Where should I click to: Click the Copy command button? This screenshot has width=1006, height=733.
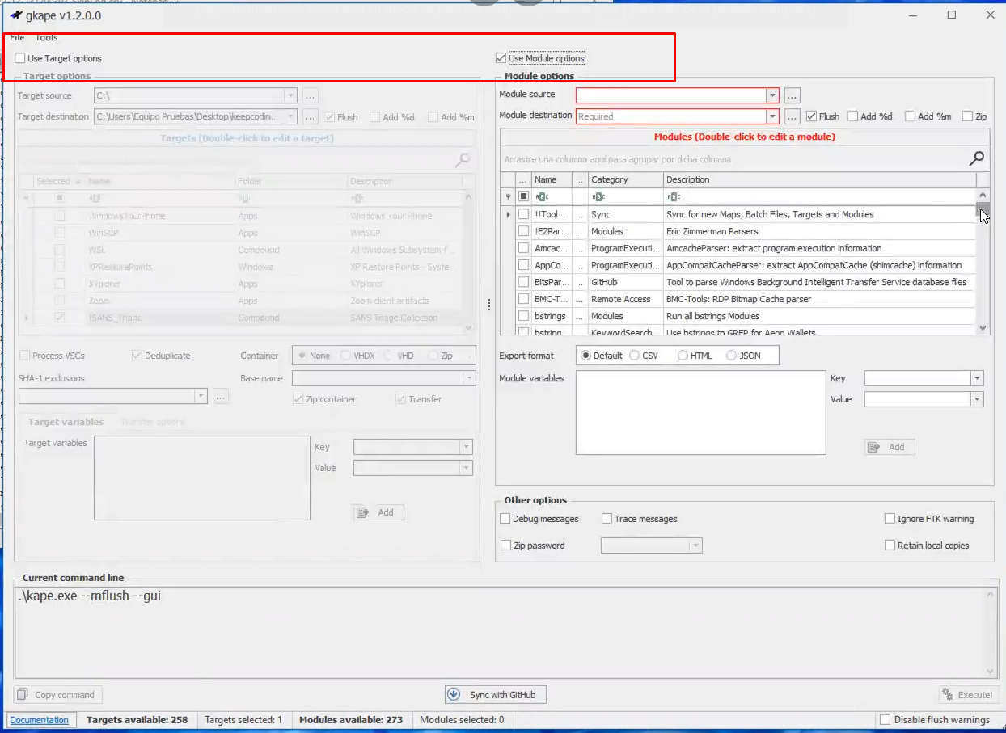coord(57,694)
